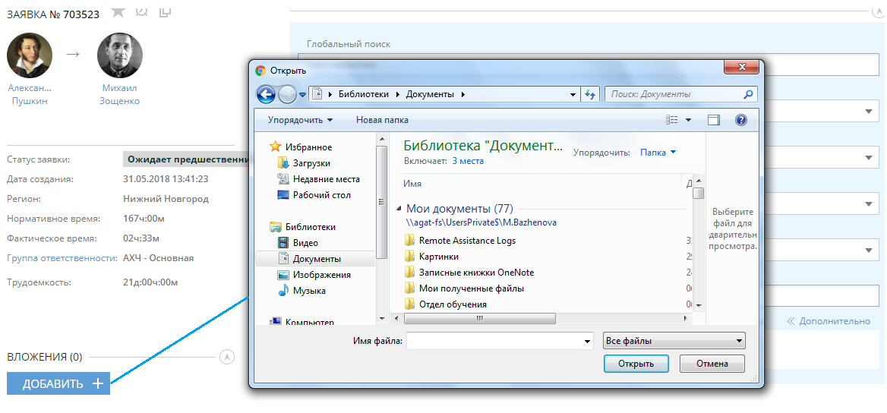
Task: Click the refresh icon beside the address bar
Action: (590, 95)
